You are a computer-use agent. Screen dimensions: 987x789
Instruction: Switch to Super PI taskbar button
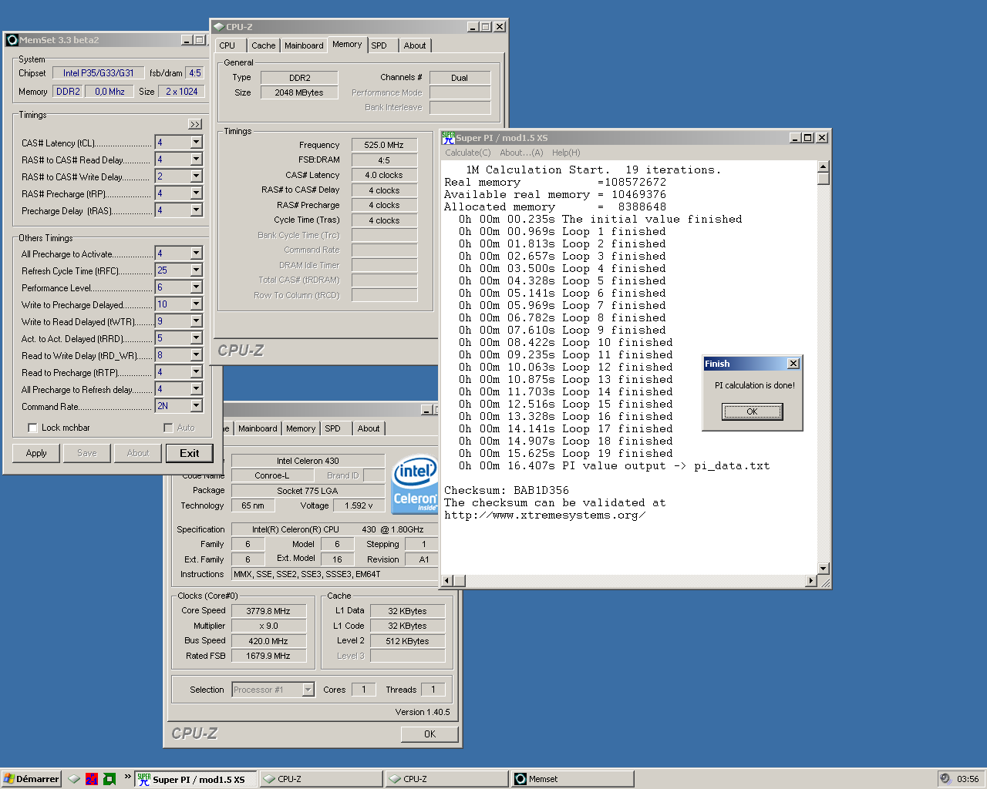pyautogui.click(x=197, y=779)
